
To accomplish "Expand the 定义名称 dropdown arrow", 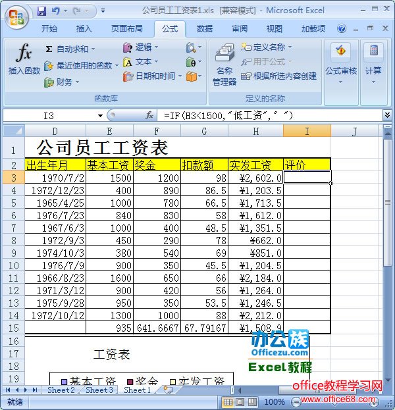I will click(x=290, y=47).
